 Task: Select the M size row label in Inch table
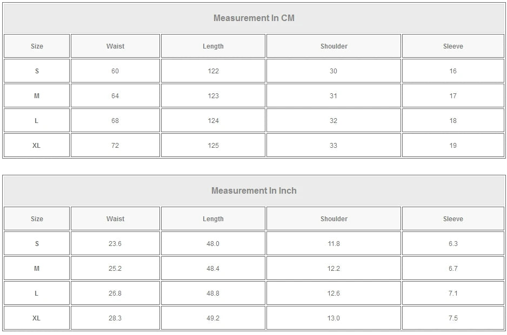click(x=37, y=269)
